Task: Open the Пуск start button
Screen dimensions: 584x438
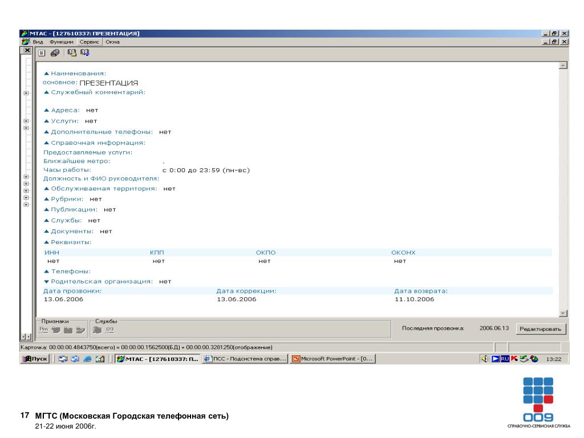Action: [x=35, y=359]
